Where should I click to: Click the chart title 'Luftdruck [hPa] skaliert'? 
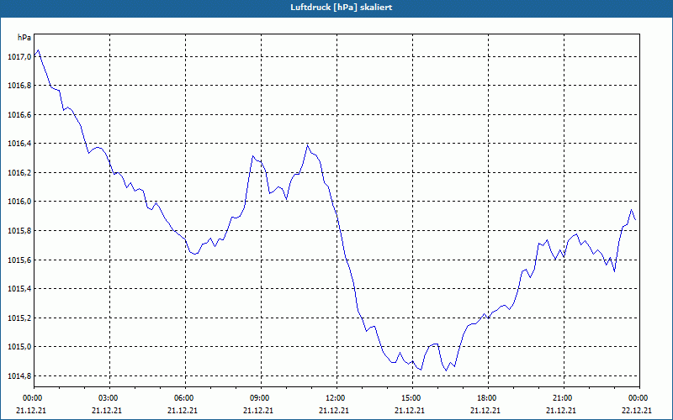(341, 8)
